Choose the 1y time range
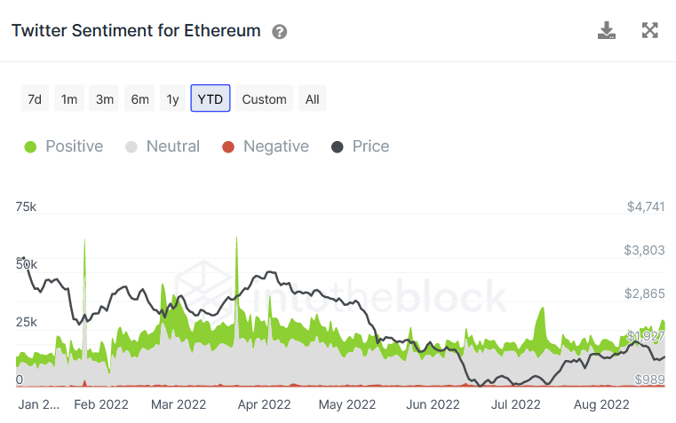 click(x=172, y=98)
